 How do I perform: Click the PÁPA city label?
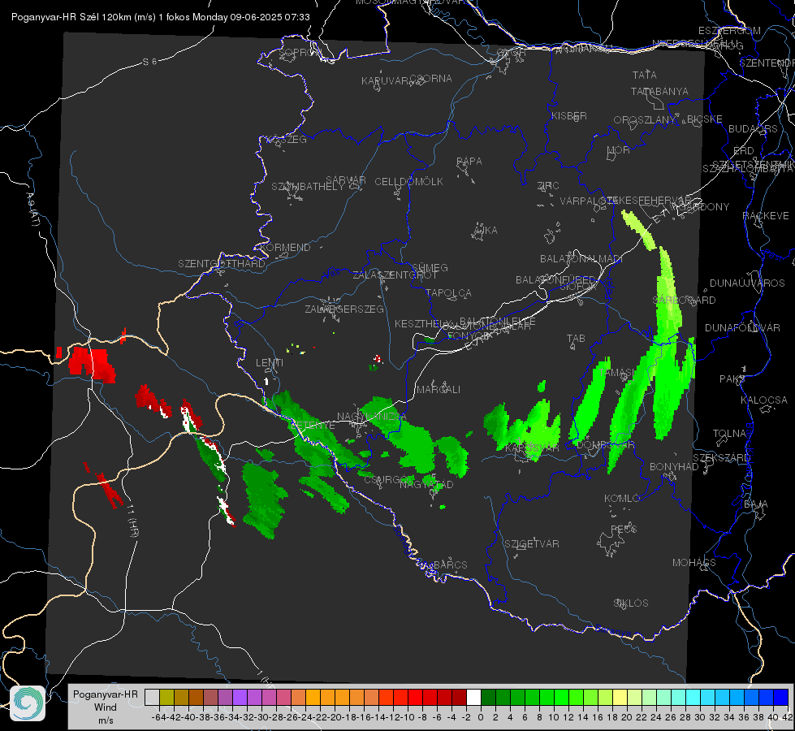[x=469, y=162]
